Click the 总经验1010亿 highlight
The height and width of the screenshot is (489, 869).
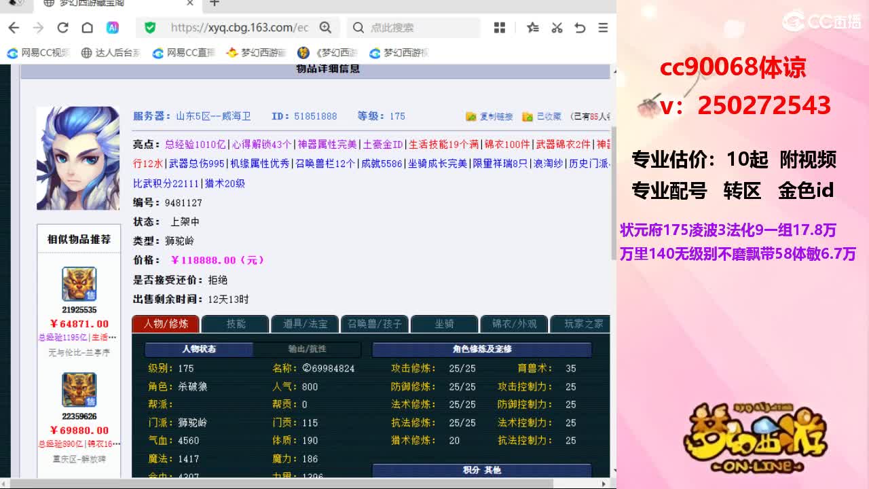pyautogui.click(x=195, y=145)
